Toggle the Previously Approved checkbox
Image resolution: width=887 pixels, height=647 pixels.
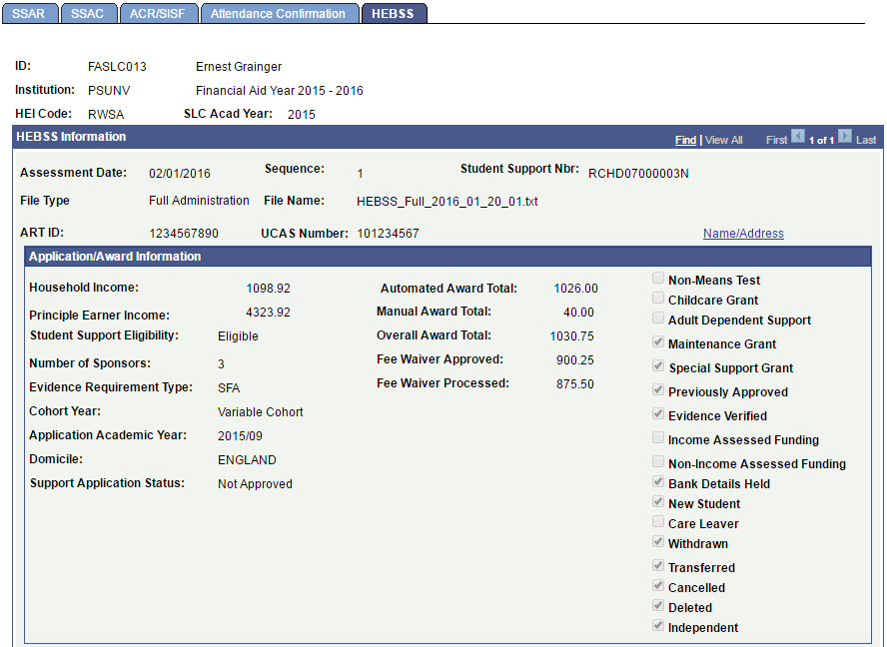coord(658,389)
